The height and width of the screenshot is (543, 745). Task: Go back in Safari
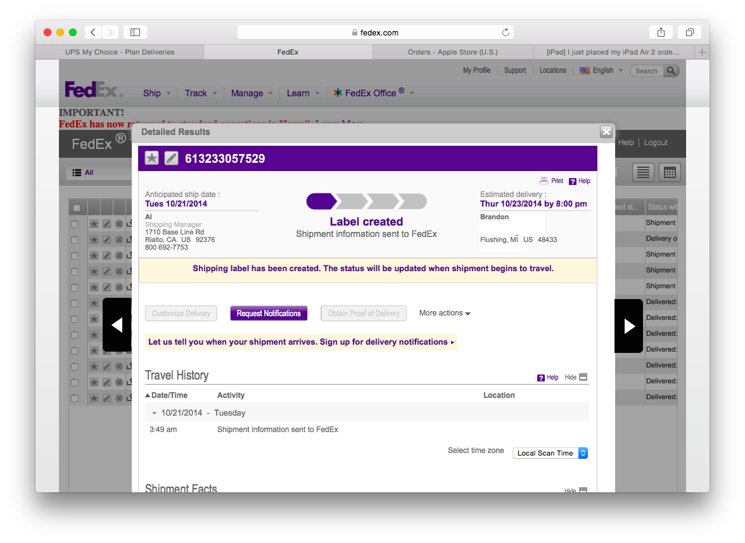coord(93,32)
